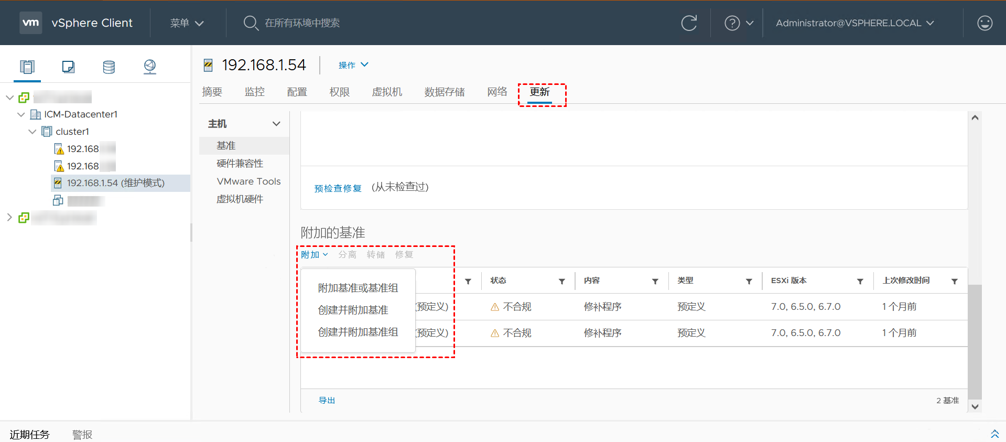Click the filter icon in 状态 column
The height and width of the screenshot is (442, 1006).
click(x=561, y=282)
